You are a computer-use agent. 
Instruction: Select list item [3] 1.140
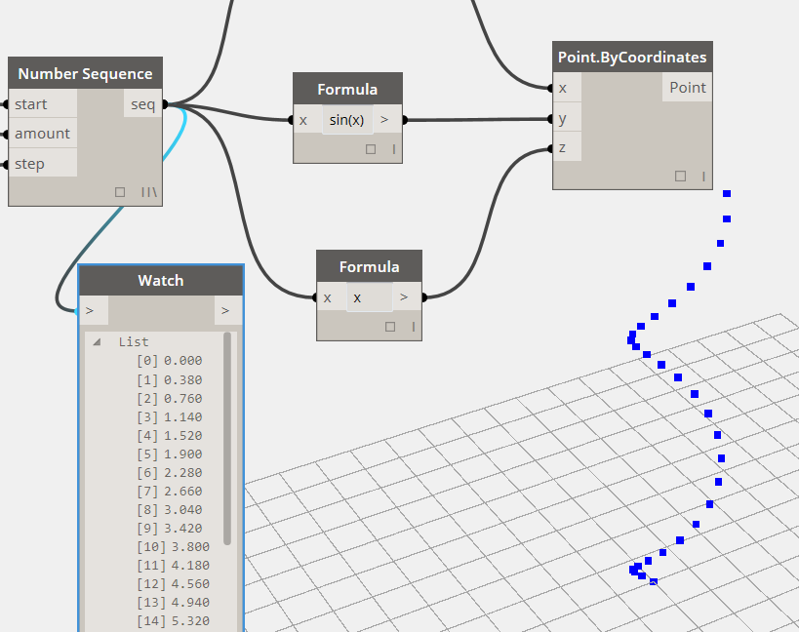(x=169, y=417)
